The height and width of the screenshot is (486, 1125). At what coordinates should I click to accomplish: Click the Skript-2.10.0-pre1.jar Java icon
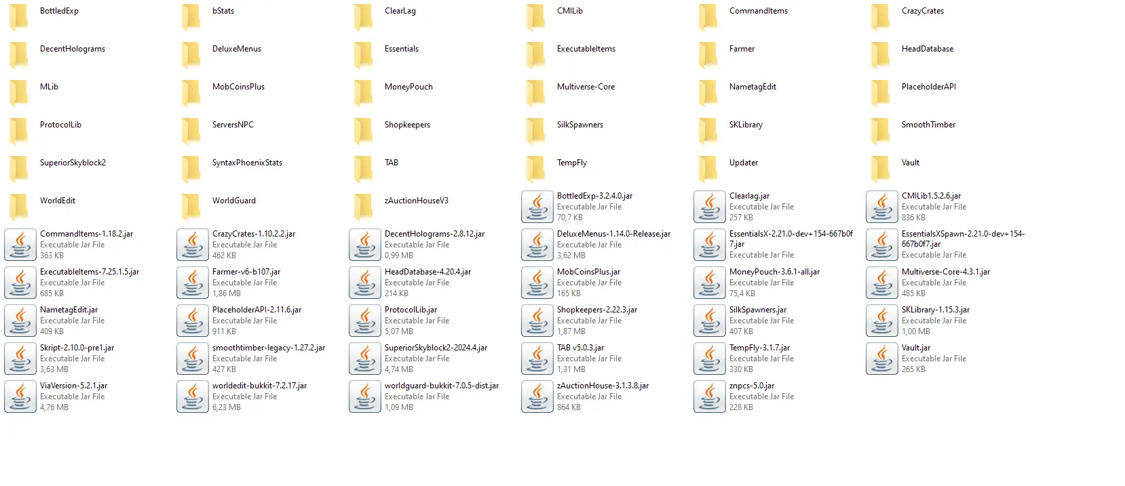(x=20, y=359)
